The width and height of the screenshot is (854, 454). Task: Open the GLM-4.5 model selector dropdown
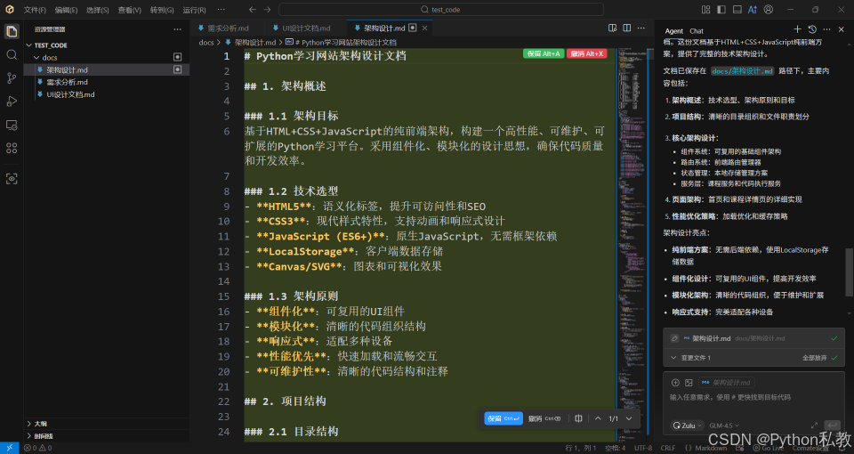coord(722,426)
